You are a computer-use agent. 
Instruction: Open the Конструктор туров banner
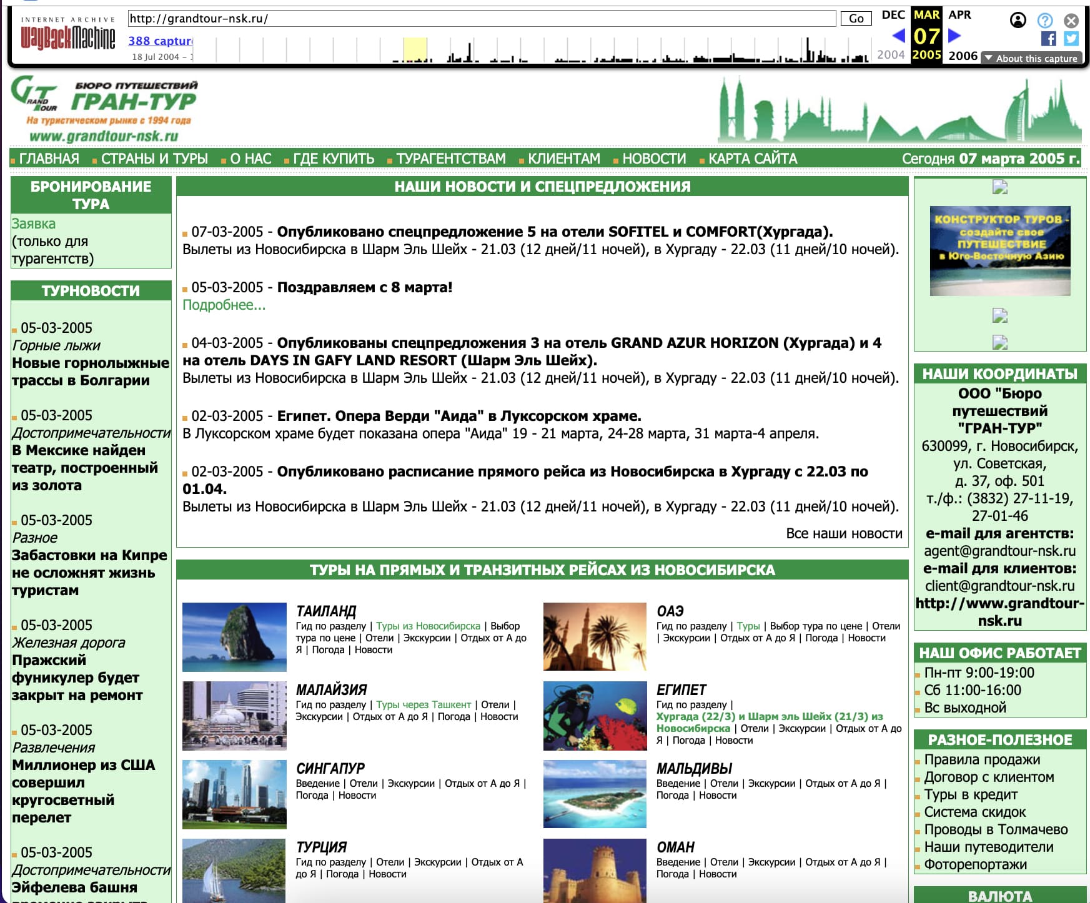coord(999,250)
